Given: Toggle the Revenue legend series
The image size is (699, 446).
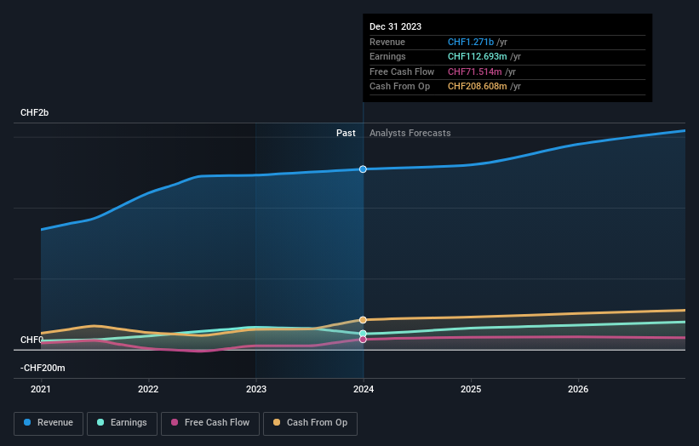Looking at the screenshot, I should [x=49, y=423].
